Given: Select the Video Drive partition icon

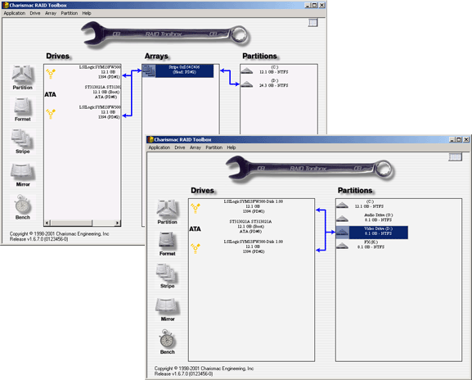Looking at the screenshot, I should coord(342,233).
